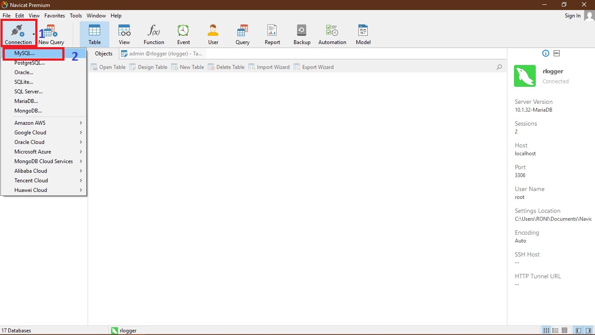
Task: Choose SQL Server... connection type
Action: pos(44,92)
